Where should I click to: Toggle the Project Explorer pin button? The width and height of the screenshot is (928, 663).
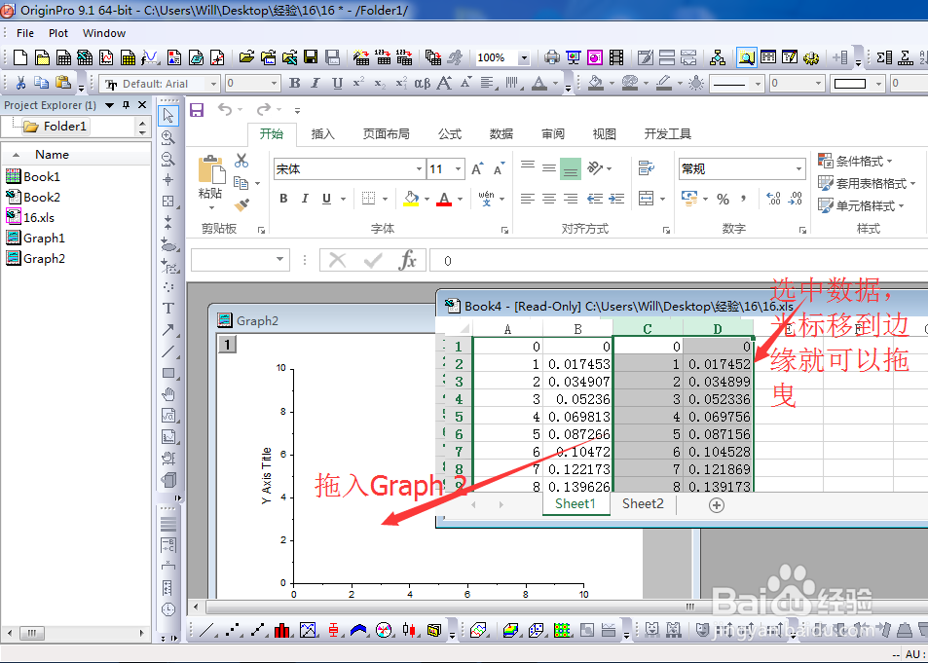tap(126, 105)
